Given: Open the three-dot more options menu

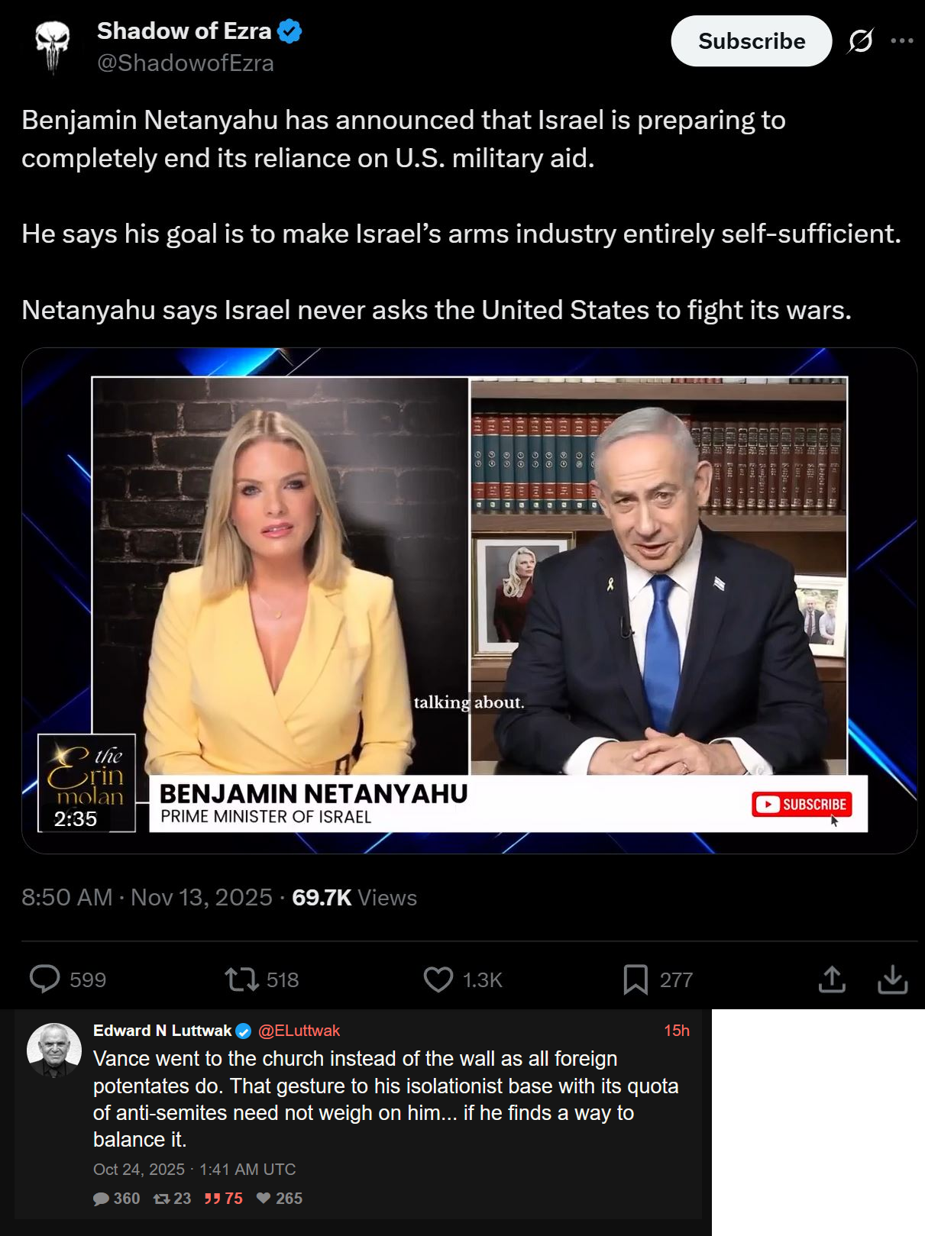Looking at the screenshot, I should 902,41.
